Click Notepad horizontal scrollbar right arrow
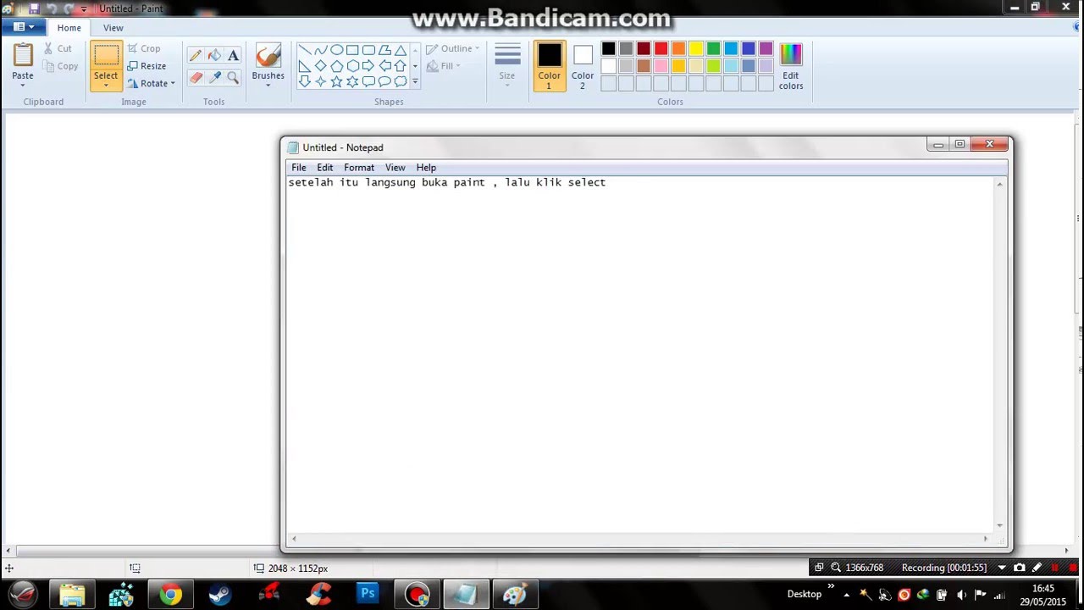Image resolution: width=1084 pixels, height=610 pixels. [x=985, y=539]
